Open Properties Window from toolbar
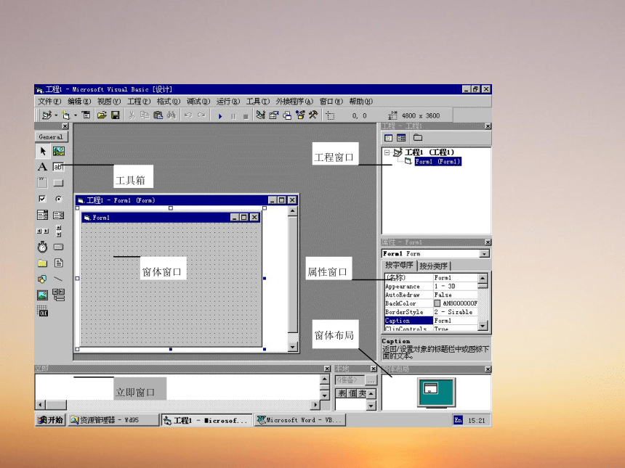This screenshot has width=625, height=468. click(x=274, y=115)
